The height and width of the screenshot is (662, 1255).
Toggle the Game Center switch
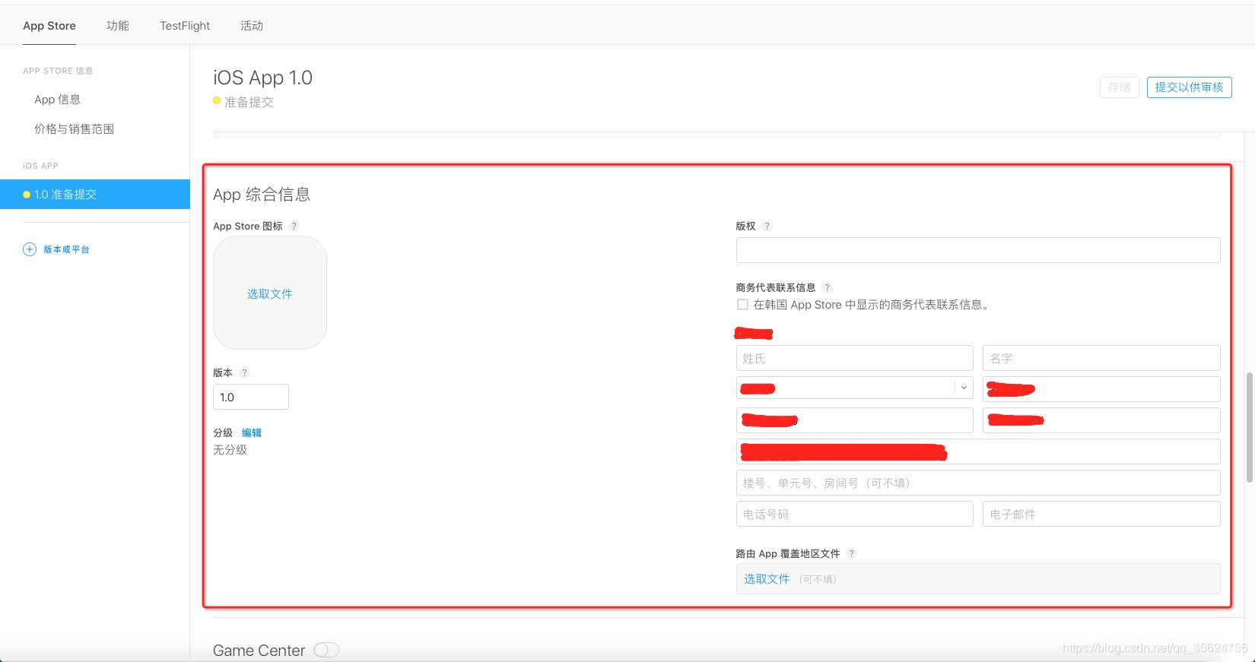coord(326,650)
